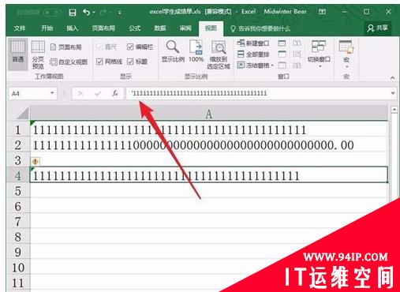Image resolution: width=400 pixels, height=292 pixels.
Task: Open the Freeze Panes (冻结窗格) dropdown
Action: tap(256, 66)
